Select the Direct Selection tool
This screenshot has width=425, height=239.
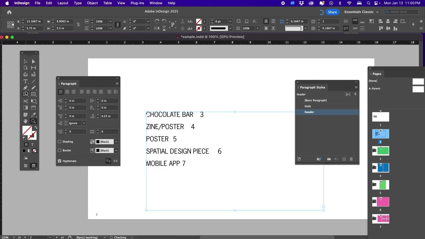[x=34, y=61]
